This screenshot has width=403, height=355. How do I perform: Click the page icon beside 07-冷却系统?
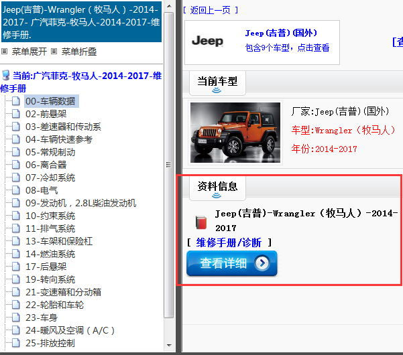pyautogui.click(x=15, y=177)
